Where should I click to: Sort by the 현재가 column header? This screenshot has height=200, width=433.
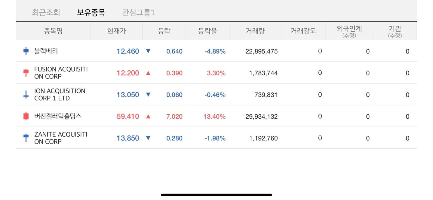[116, 30]
